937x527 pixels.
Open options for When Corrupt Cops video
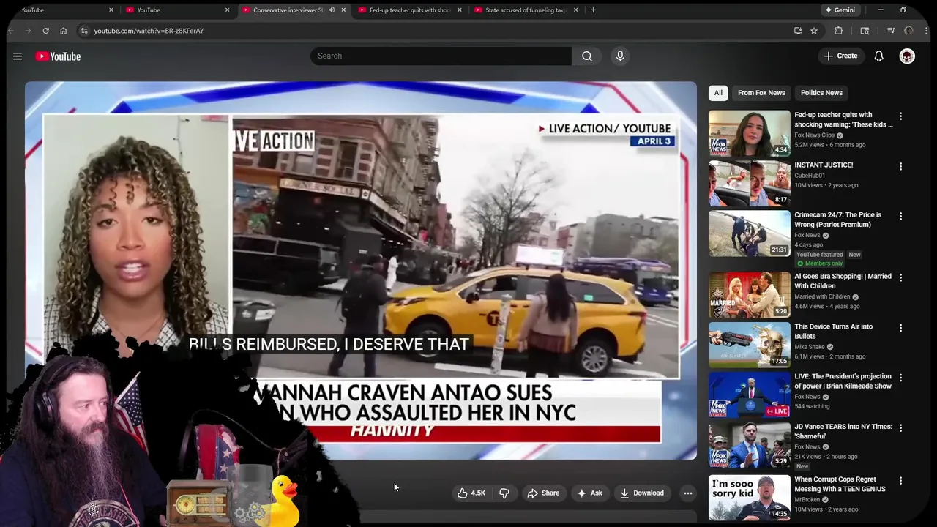[900, 481]
